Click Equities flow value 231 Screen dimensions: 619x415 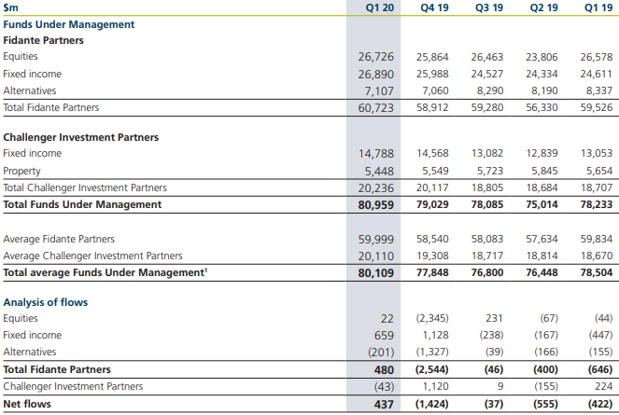pyautogui.click(x=494, y=318)
